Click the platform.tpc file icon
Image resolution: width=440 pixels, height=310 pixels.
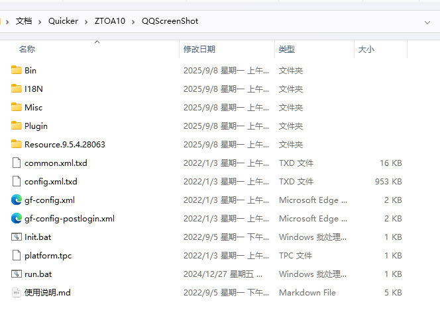pyautogui.click(x=17, y=255)
